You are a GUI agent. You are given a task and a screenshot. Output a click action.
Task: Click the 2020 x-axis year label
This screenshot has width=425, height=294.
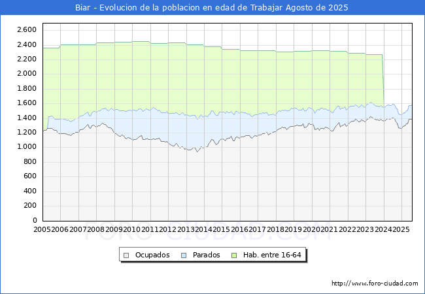[311, 229]
